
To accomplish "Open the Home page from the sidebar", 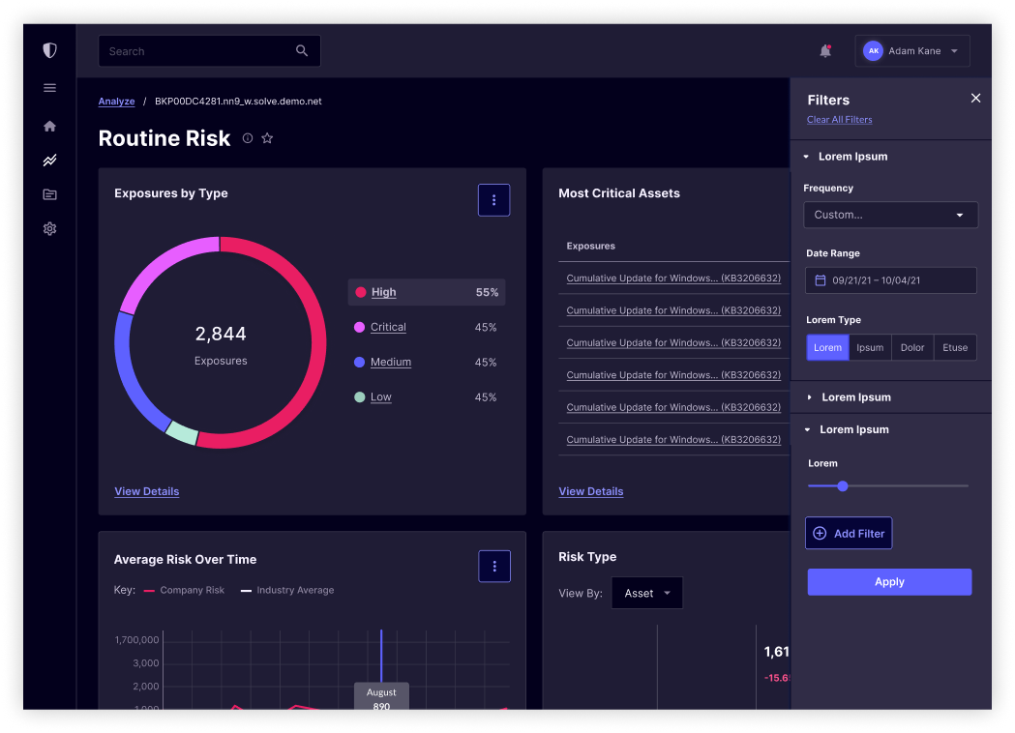I will [49, 126].
